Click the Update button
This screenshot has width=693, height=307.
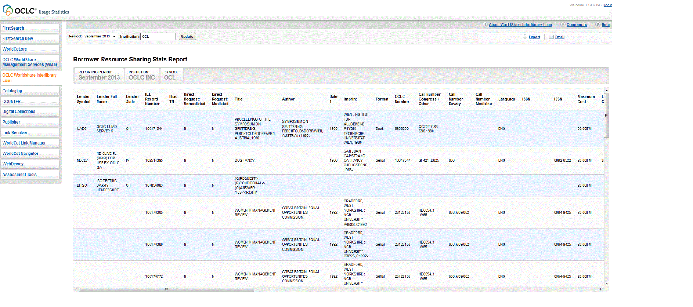187,36
